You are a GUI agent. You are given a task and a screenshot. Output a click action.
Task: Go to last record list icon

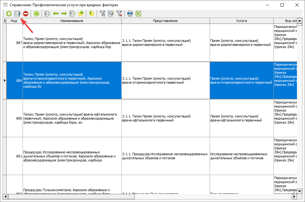click(x=72, y=14)
